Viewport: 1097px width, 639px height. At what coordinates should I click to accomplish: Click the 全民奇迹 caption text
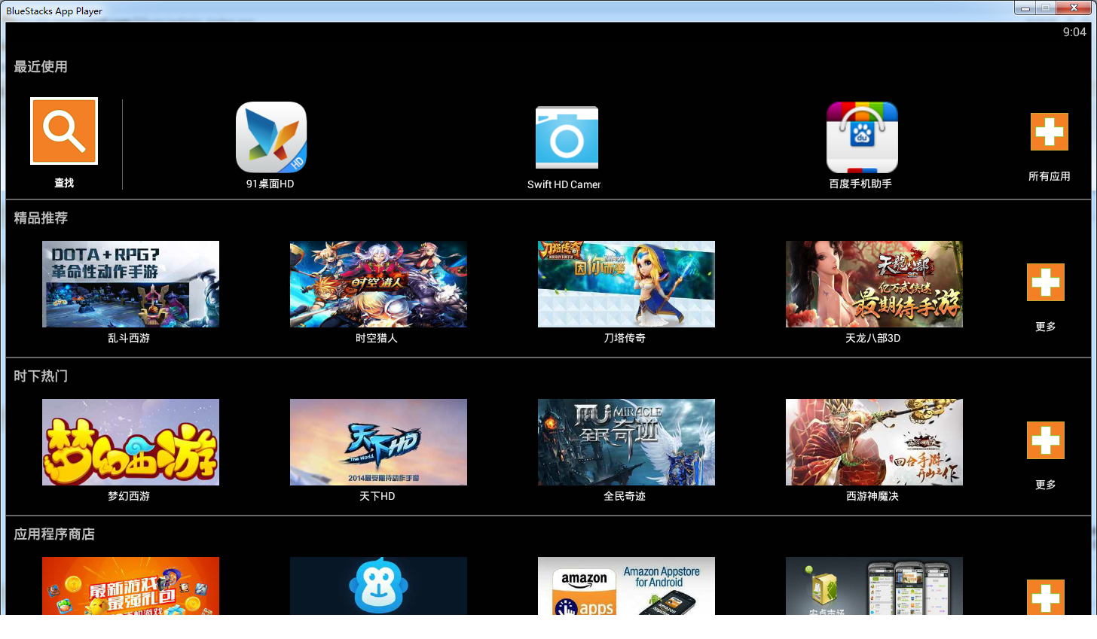(625, 496)
